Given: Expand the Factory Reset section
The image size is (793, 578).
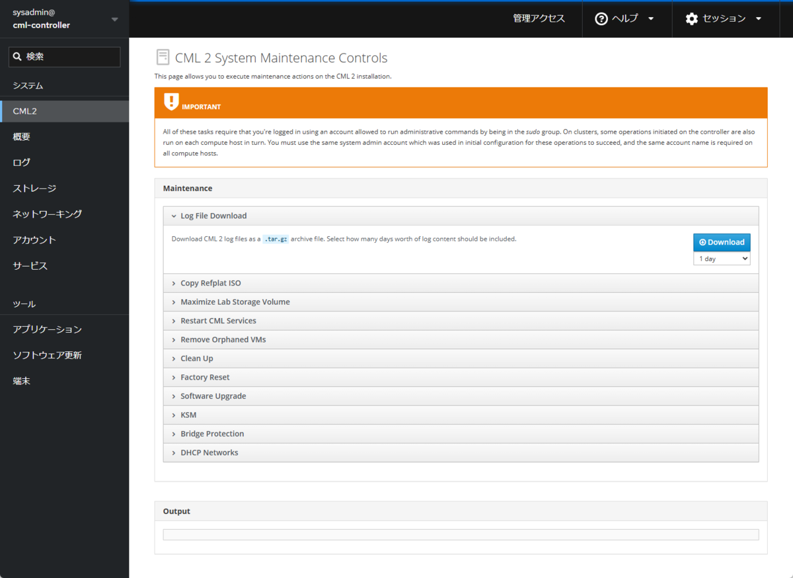Looking at the screenshot, I should [x=461, y=377].
